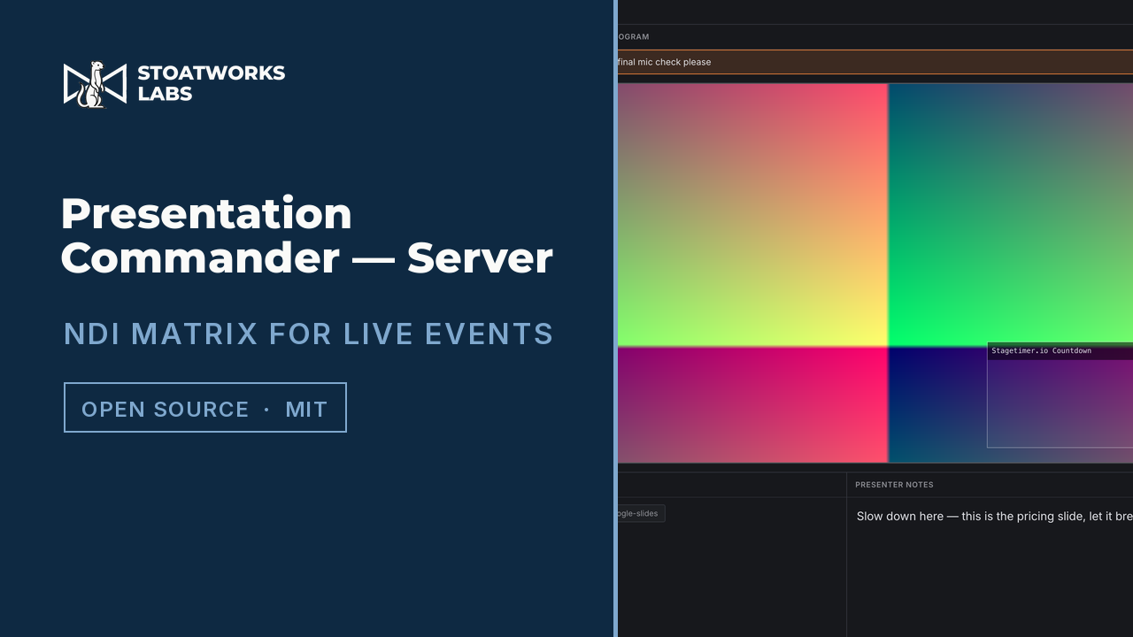Click the Stagetimer.io Countdown overlay window
Screen dimensions: 1133x637
point(1060,395)
